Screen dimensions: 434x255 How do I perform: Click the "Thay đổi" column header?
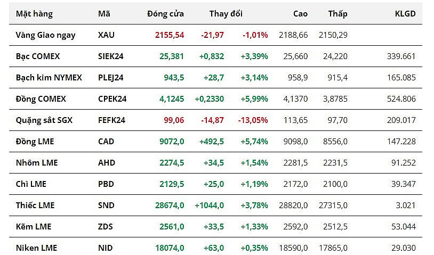(226, 14)
